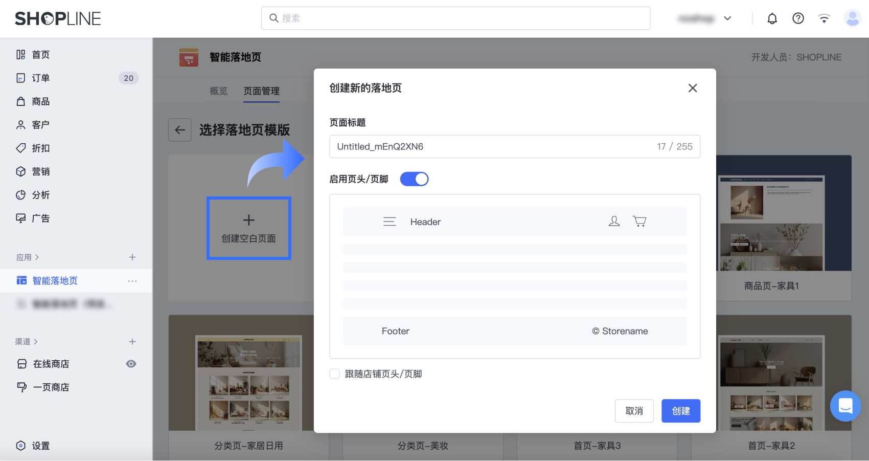Check the 跟随店铺页头/页脚 checkbox
869x461 pixels.
tap(335, 374)
